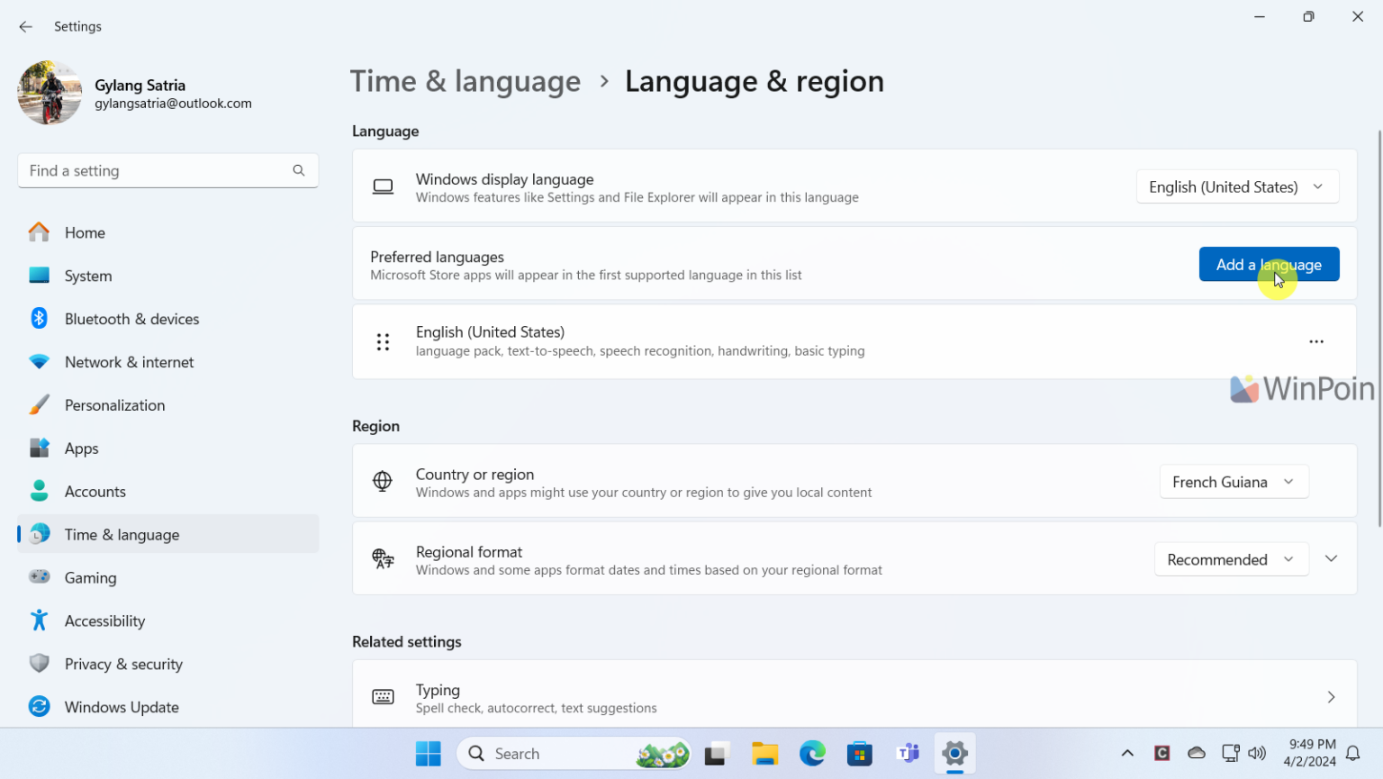Click the Typing row chevron arrow

1331,697
